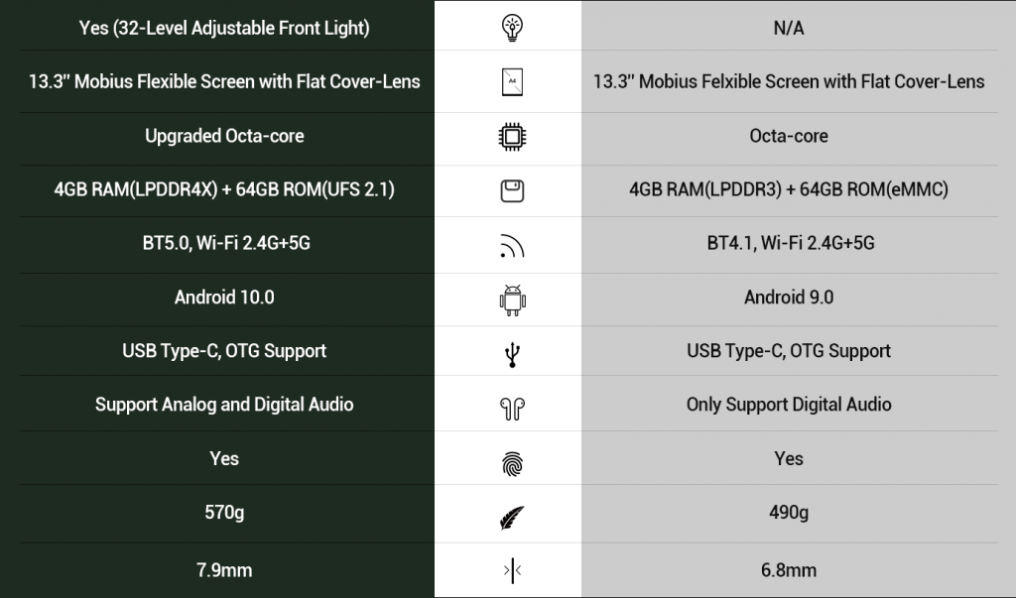
Task: Click the Upgraded Octa-core cell
Action: [224, 136]
